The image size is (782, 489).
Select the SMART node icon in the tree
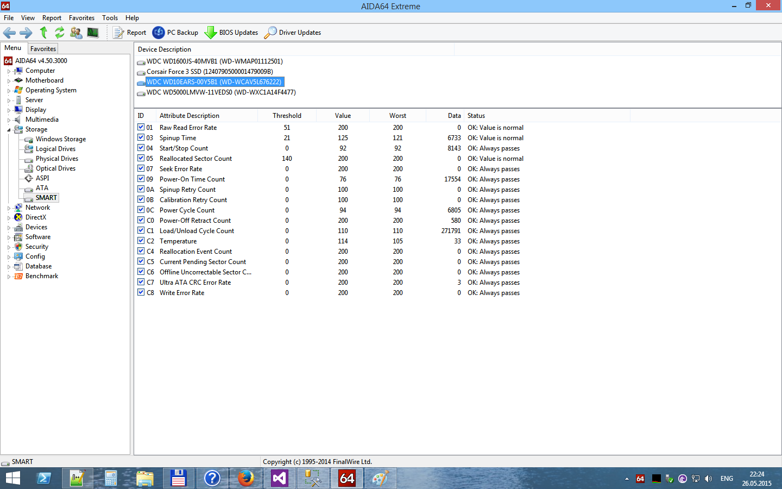click(x=29, y=198)
